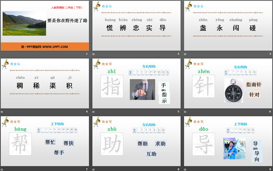Click slide number 1 label

pyautogui.click(x=87, y=54)
